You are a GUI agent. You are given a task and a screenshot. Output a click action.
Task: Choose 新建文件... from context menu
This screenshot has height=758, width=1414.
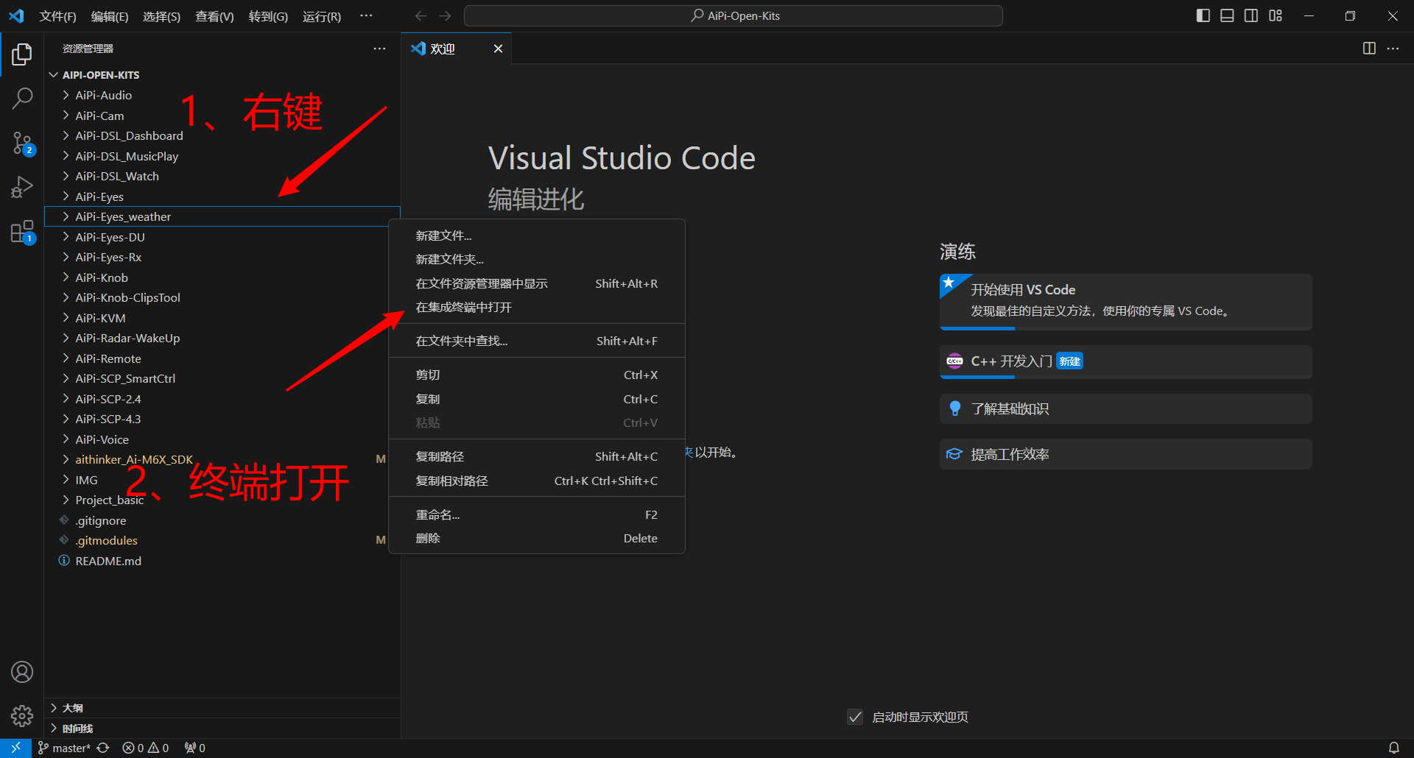[537, 235]
